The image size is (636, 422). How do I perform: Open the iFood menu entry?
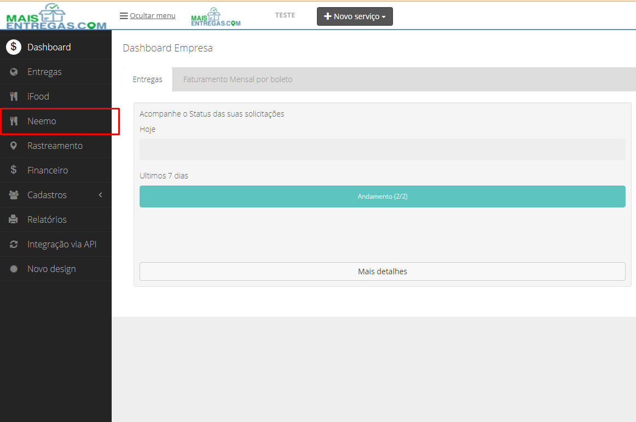coord(56,96)
